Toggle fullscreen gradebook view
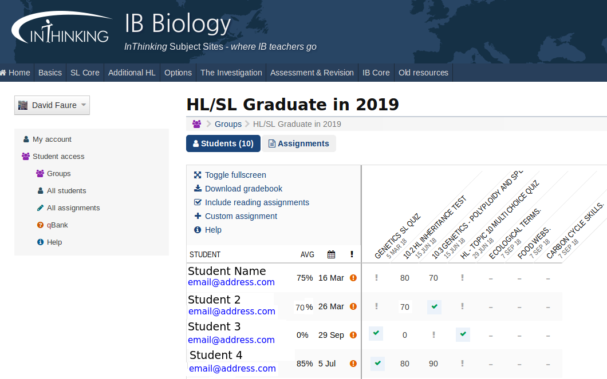Screen dimensions: 607x379 [235, 175]
